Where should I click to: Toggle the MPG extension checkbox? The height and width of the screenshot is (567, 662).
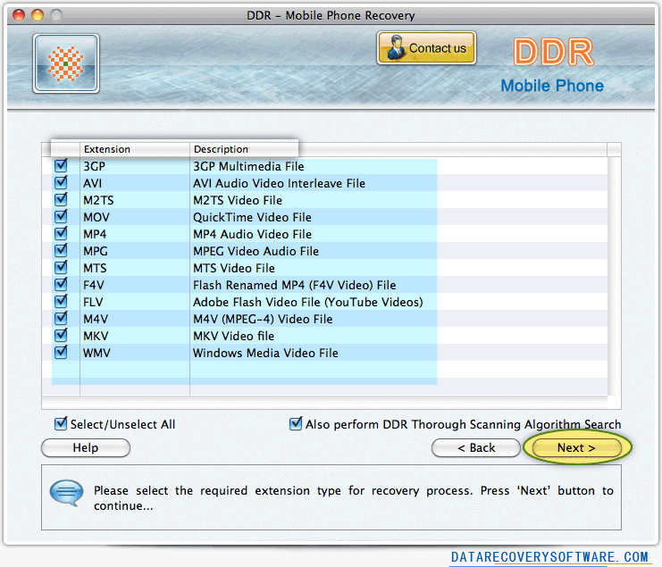pyautogui.click(x=61, y=250)
